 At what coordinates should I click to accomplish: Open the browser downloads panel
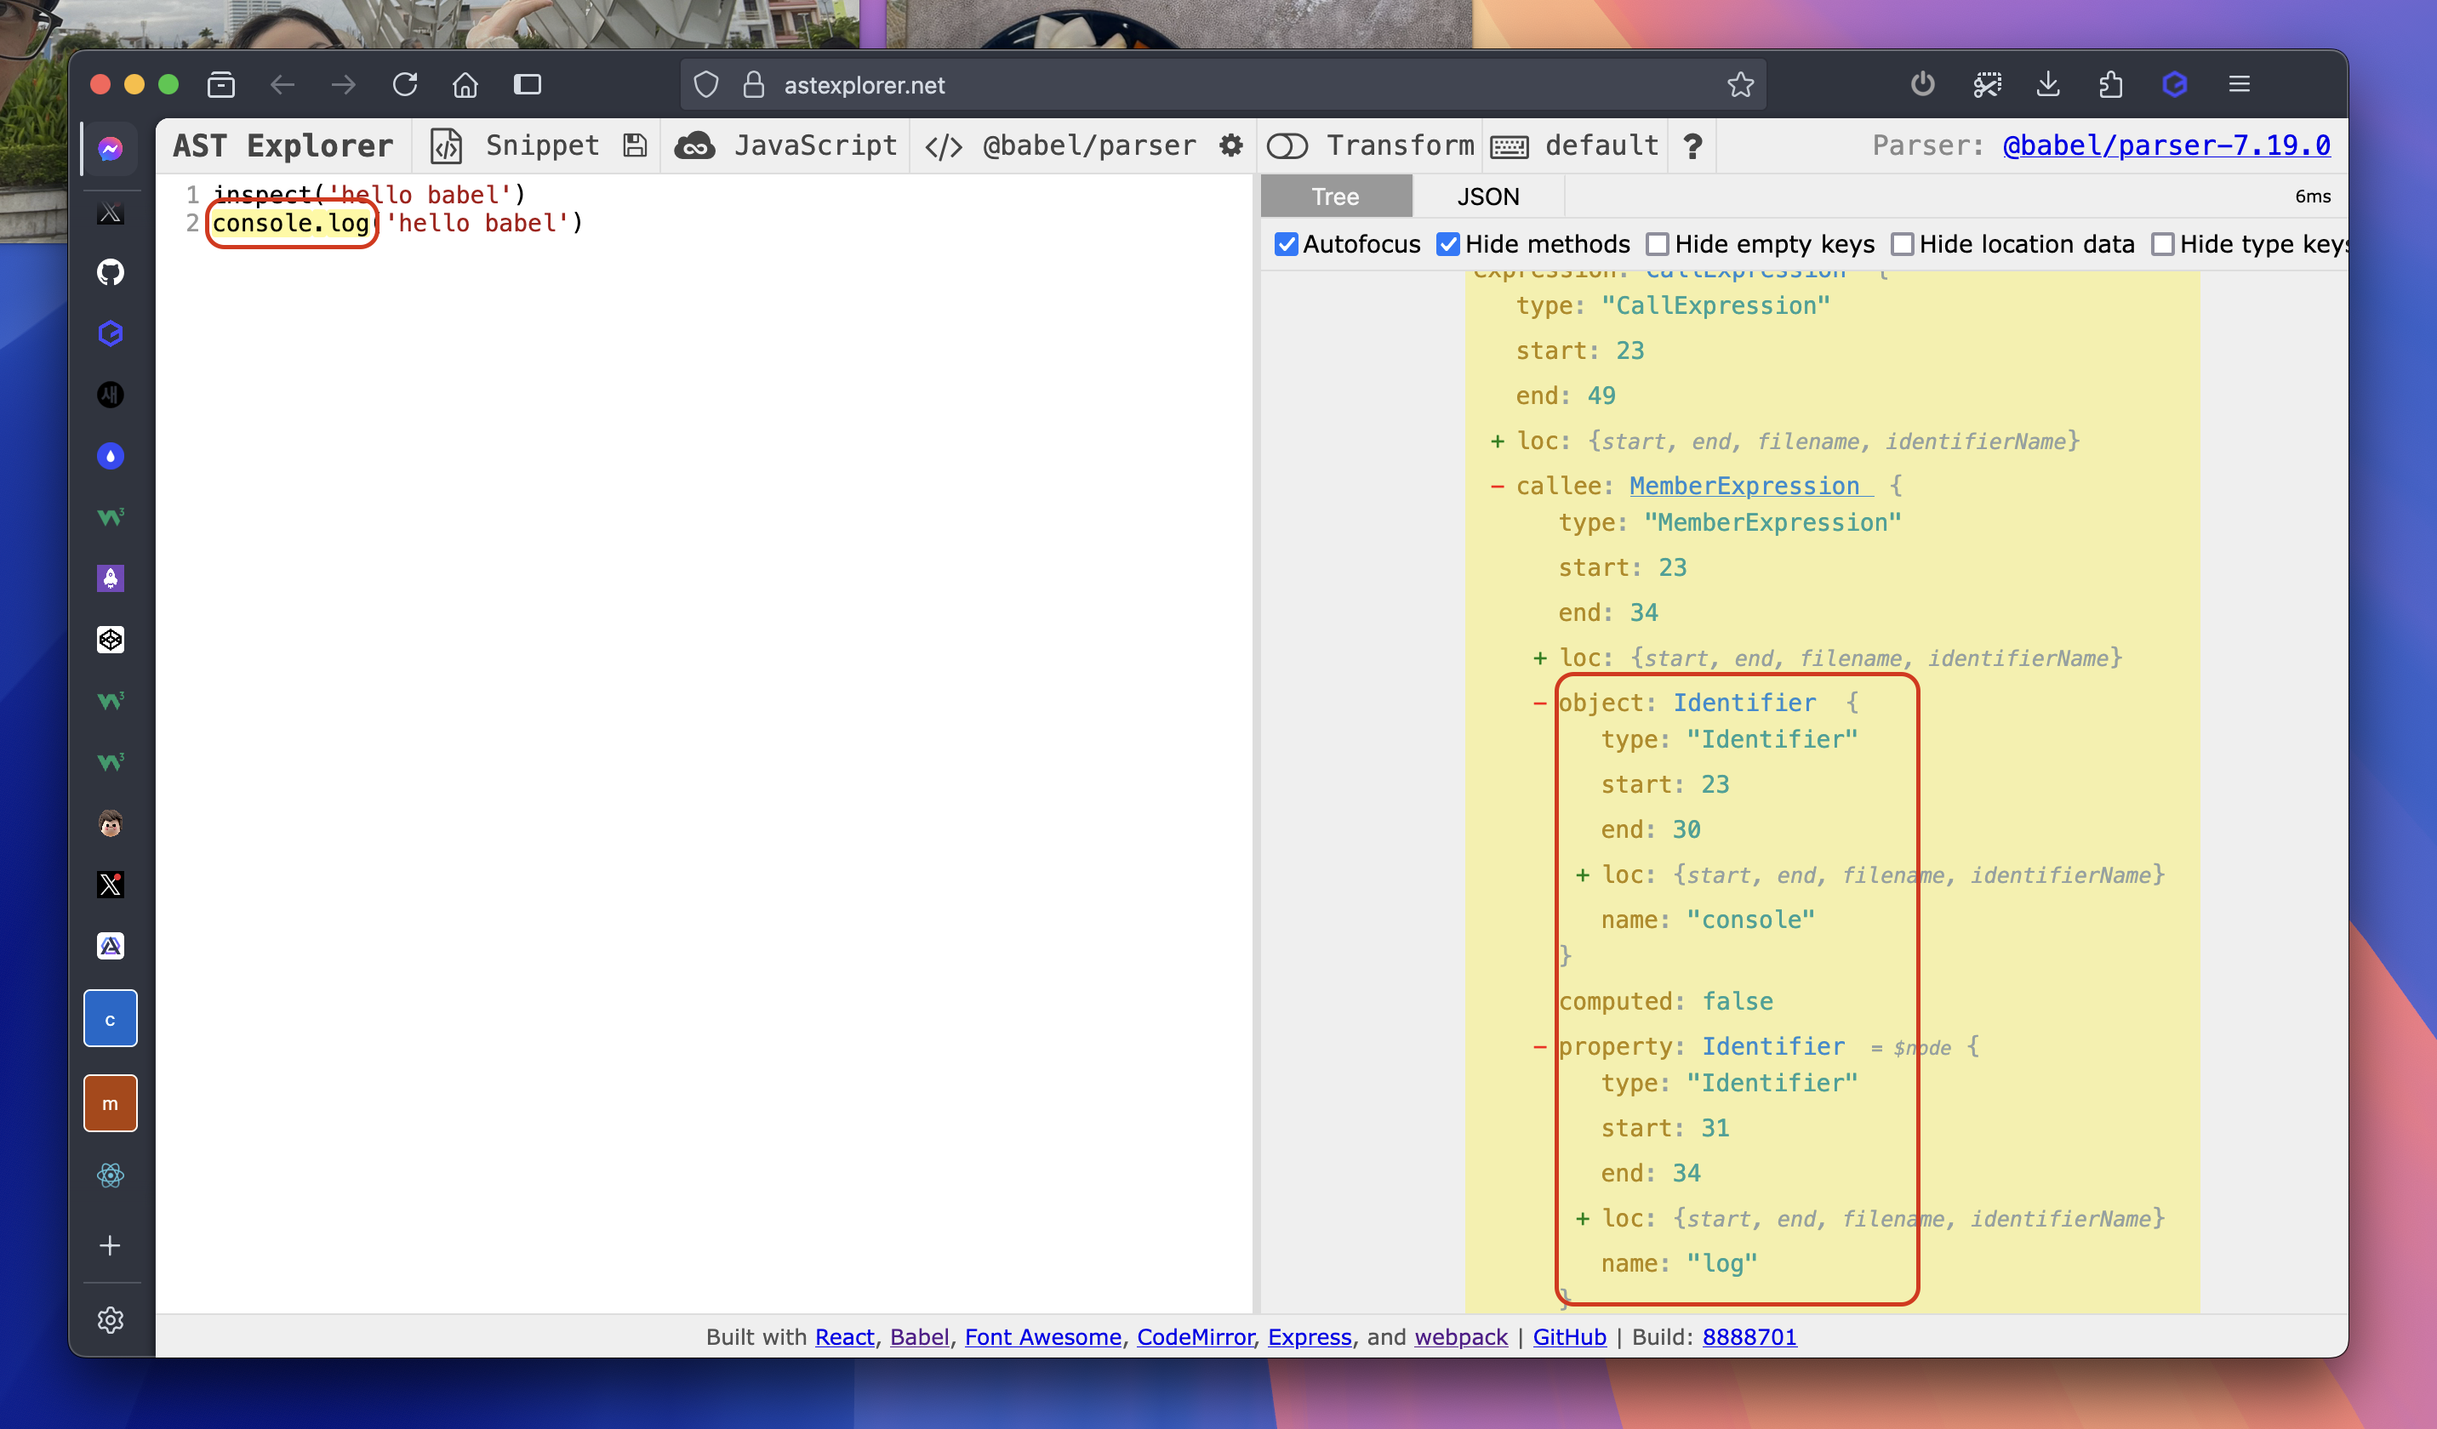click(x=2048, y=85)
